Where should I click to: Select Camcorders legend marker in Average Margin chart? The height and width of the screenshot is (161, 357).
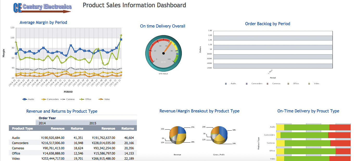(x=44, y=99)
